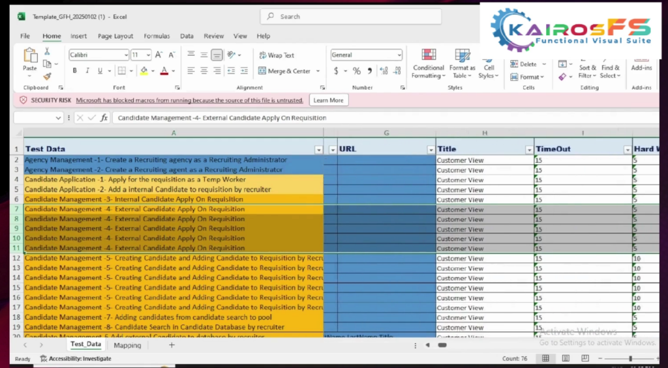The width and height of the screenshot is (668, 368).
Task: Apply percent style number format
Action: pyautogui.click(x=357, y=71)
